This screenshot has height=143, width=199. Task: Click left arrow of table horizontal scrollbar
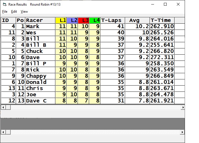tap(3, 107)
